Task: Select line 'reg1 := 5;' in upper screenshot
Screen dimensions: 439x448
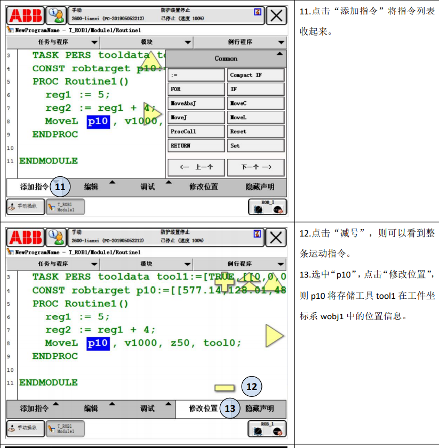Action: [77, 95]
